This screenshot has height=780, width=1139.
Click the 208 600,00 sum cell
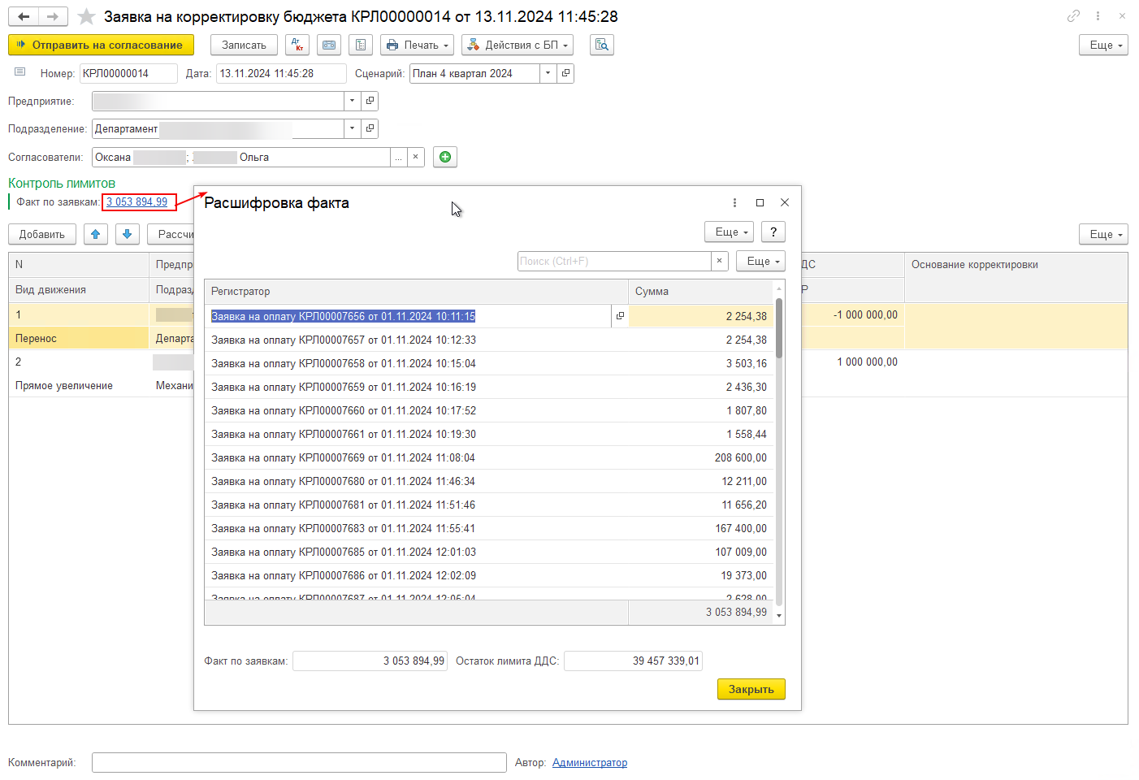click(701, 457)
